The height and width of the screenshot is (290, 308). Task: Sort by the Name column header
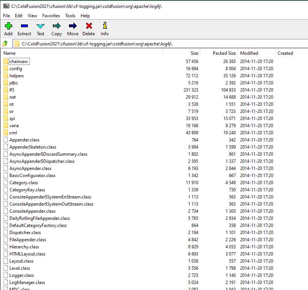point(82,53)
